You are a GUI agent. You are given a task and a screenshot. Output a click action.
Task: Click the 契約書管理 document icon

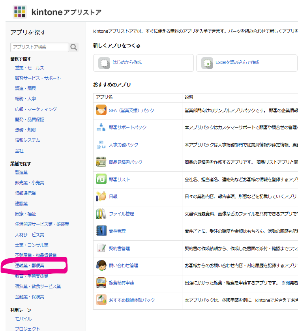101,248
